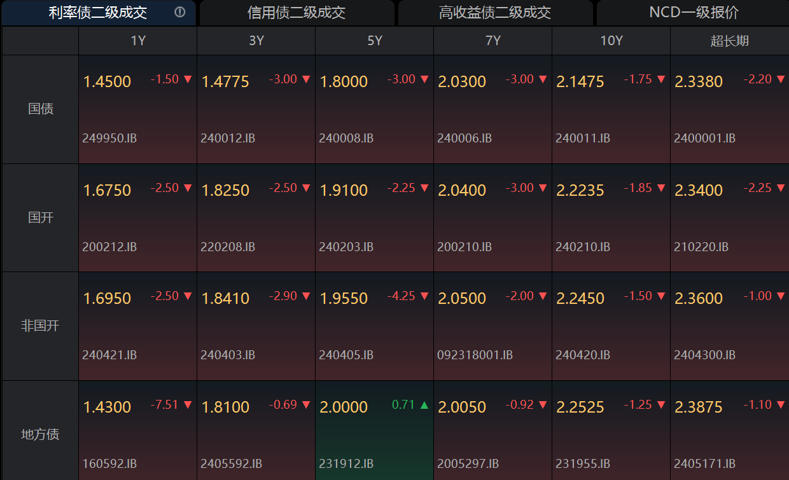Select the 国债 row label
The image size is (789, 480).
tap(40, 109)
